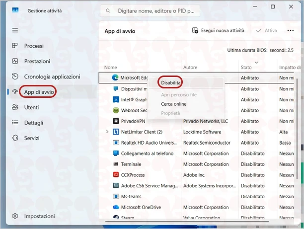The height and width of the screenshot is (229, 304).
Task: Click the NetLimiter Client icon
Action: 116,132
